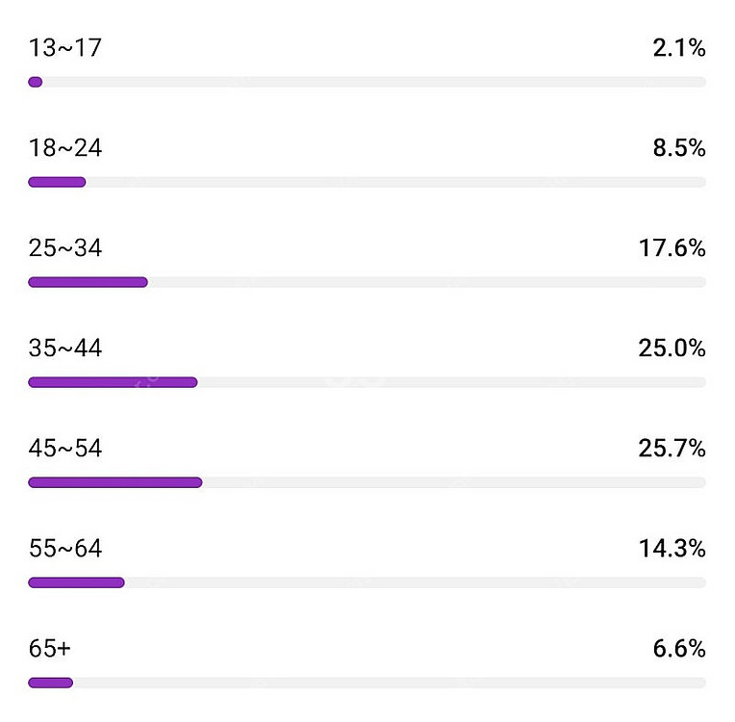
Task: Click the 55~64 age group label
Action: 65,549
